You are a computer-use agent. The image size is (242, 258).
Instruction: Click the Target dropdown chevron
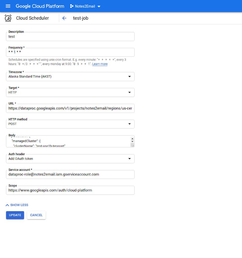[x=129, y=92]
